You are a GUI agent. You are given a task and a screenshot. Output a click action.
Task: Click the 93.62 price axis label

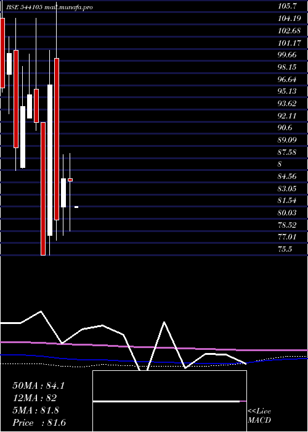287,104
